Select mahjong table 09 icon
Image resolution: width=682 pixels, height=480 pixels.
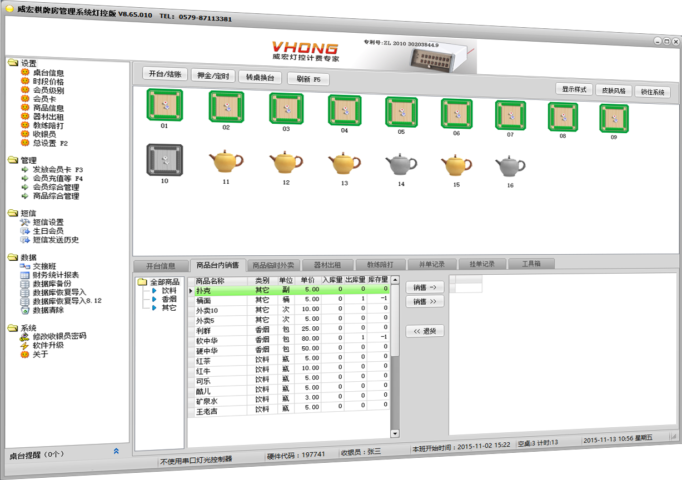click(614, 119)
